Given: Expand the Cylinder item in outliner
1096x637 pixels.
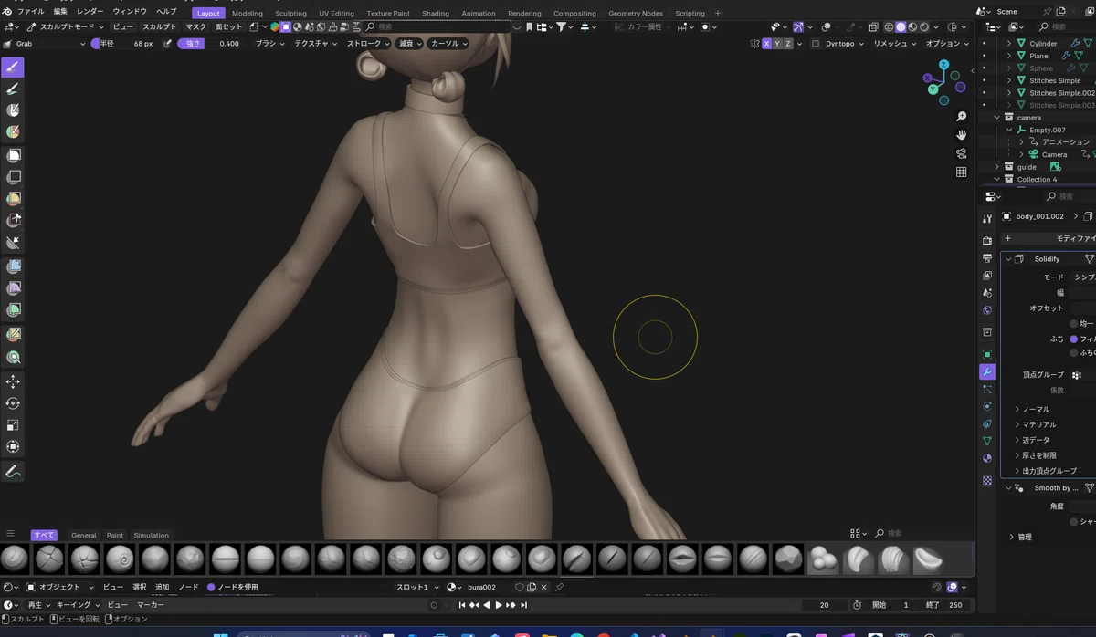Looking at the screenshot, I should tap(1009, 44).
